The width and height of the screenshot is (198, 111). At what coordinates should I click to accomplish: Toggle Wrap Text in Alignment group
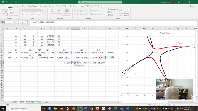[94, 11]
